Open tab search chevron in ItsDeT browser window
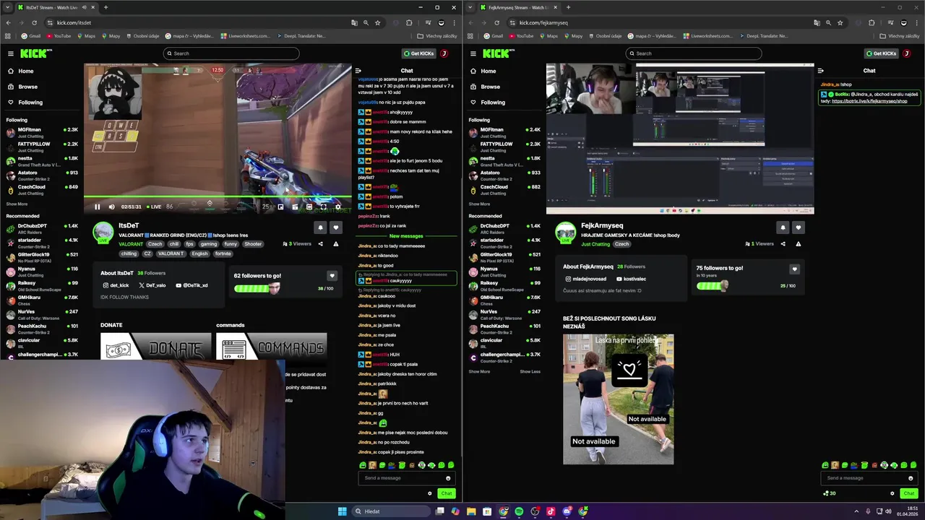 pos(7,7)
